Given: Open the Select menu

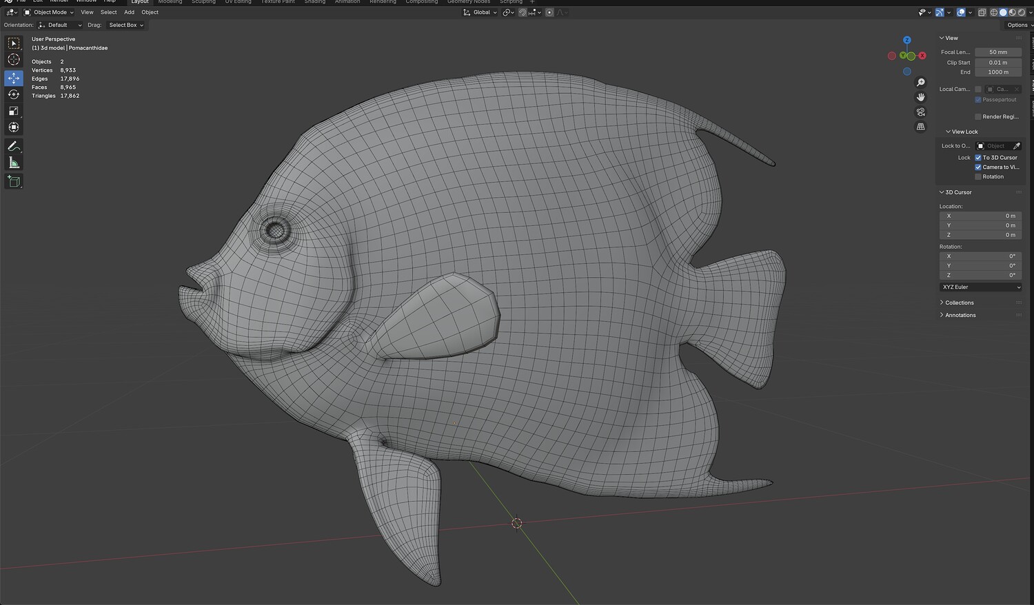Looking at the screenshot, I should (x=109, y=12).
